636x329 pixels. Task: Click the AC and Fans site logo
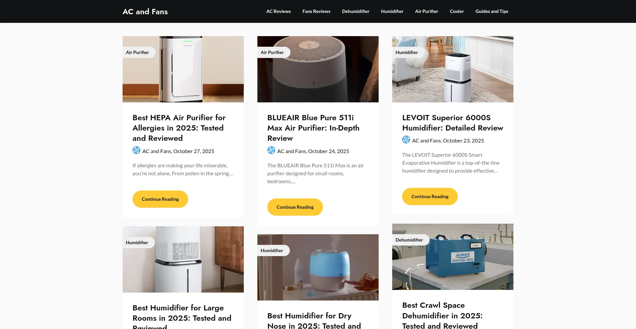(145, 12)
